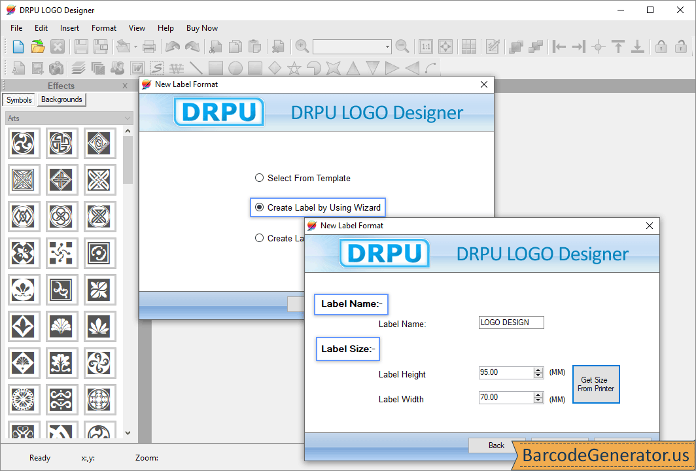Increase Label Width with up arrow
696x471 pixels.
538,394
